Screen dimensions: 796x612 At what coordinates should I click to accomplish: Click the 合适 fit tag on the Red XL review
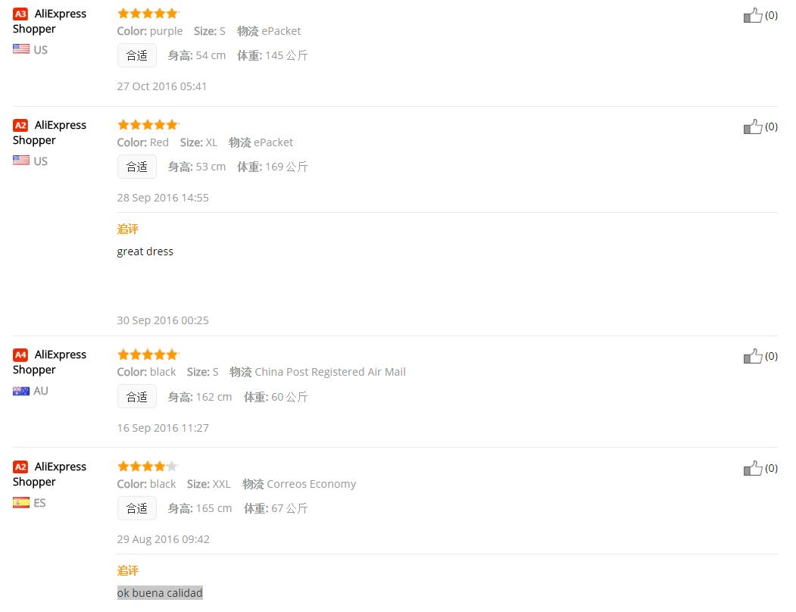click(x=137, y=167)
